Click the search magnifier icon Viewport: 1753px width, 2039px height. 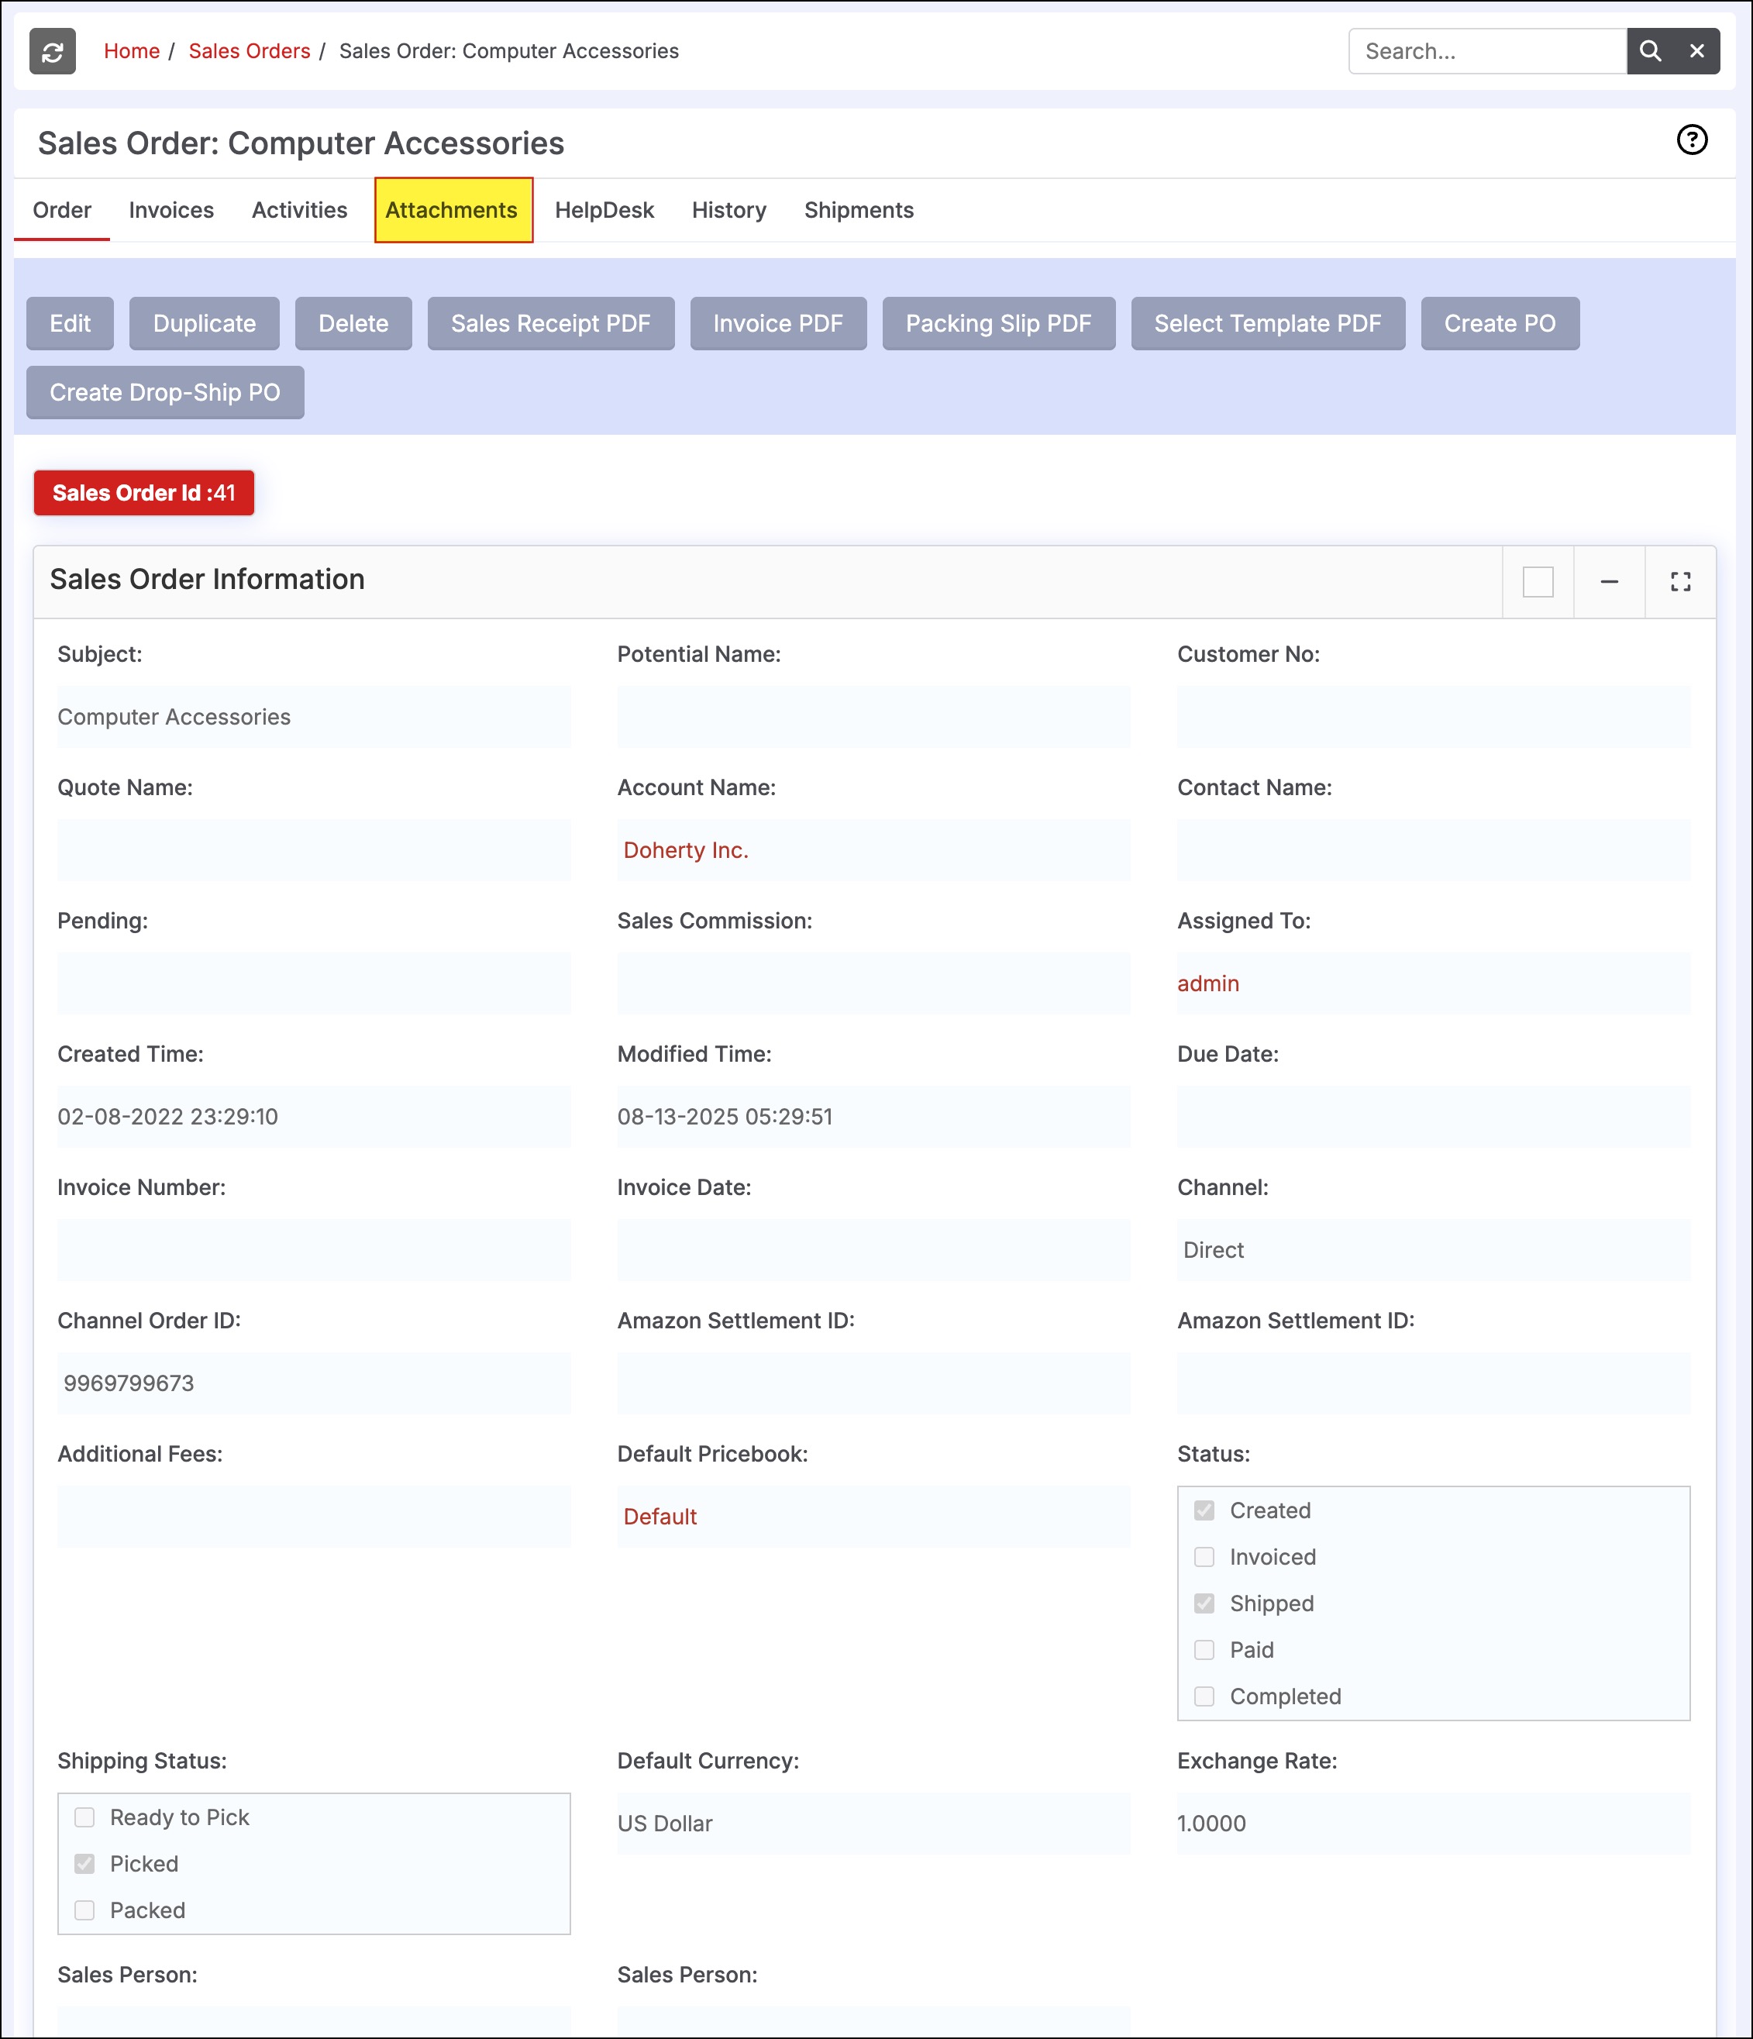pyautogui.click(x=1650, y=51)
